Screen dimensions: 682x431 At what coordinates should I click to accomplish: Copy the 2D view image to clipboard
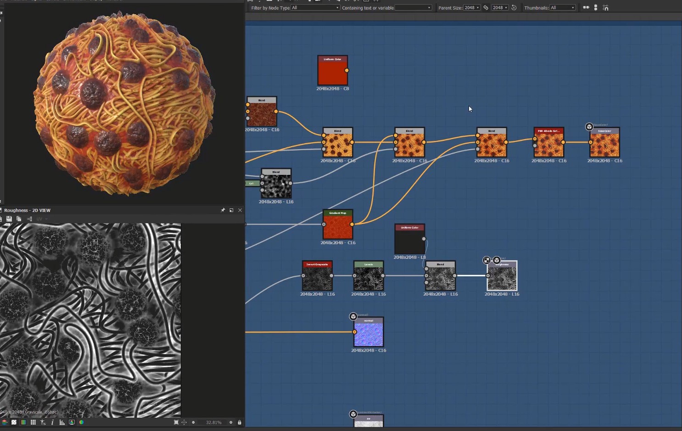(x=19, y=219)
